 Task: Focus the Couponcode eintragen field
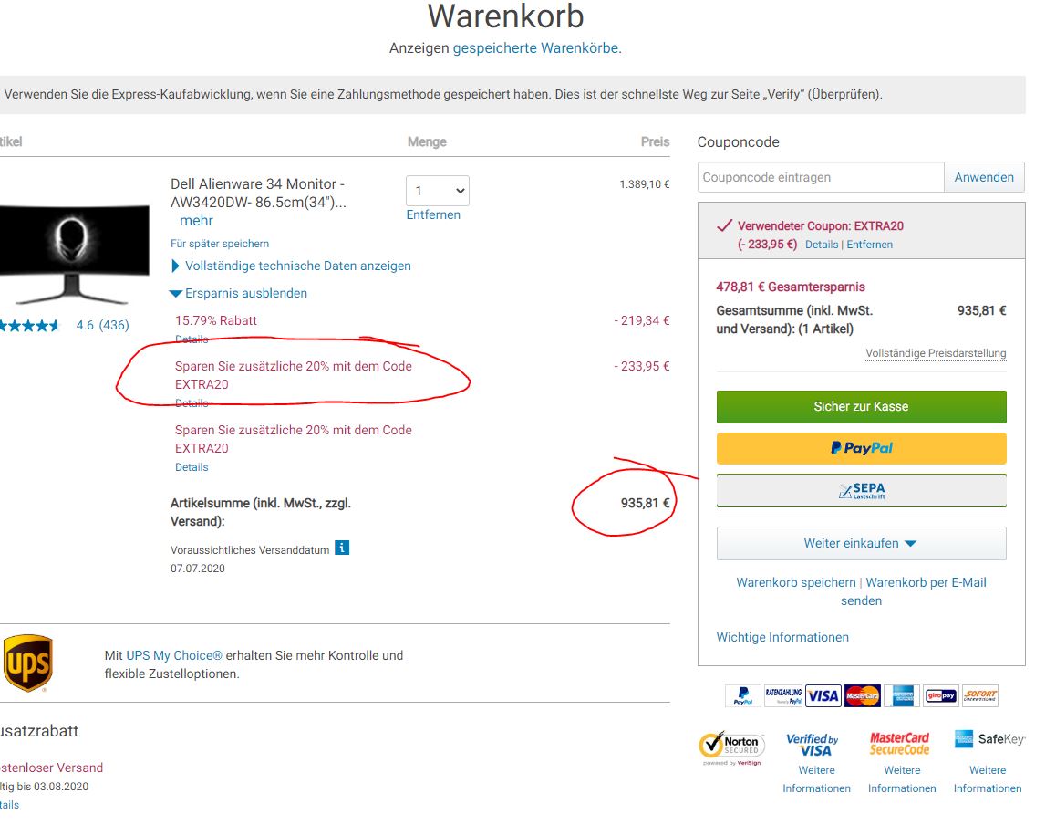tap(821, 177)
